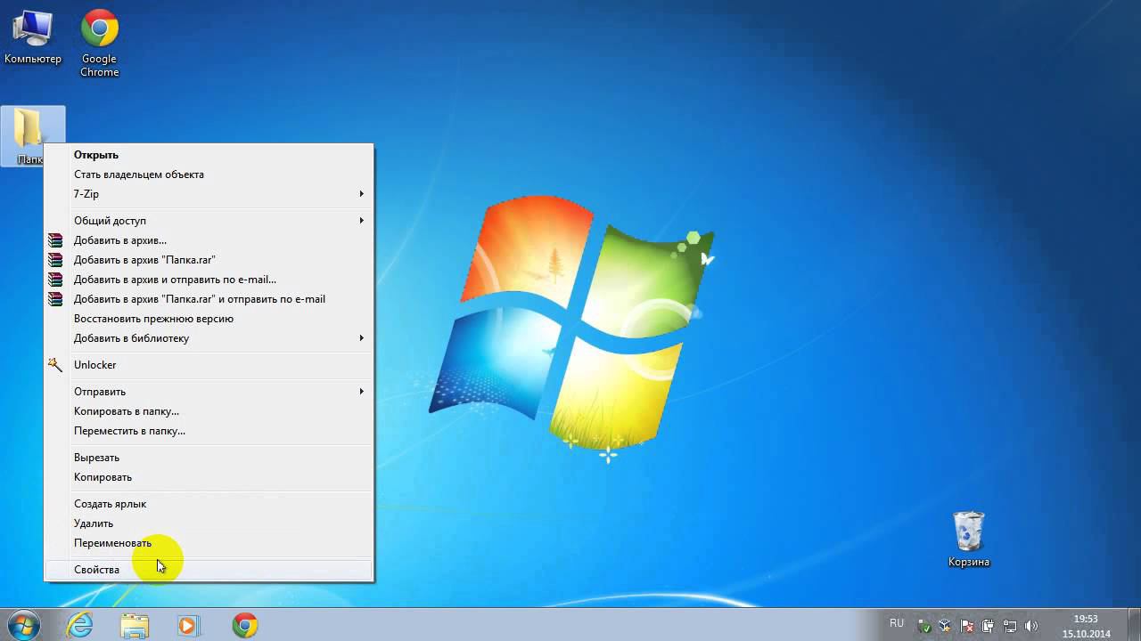Select Удалить in the context menu
The image size is (1141, 641).
click(209, 523)
